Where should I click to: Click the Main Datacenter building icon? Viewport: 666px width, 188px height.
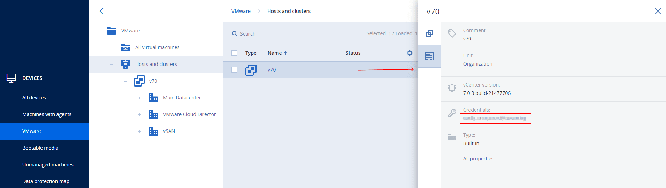[x=153, y=98]
